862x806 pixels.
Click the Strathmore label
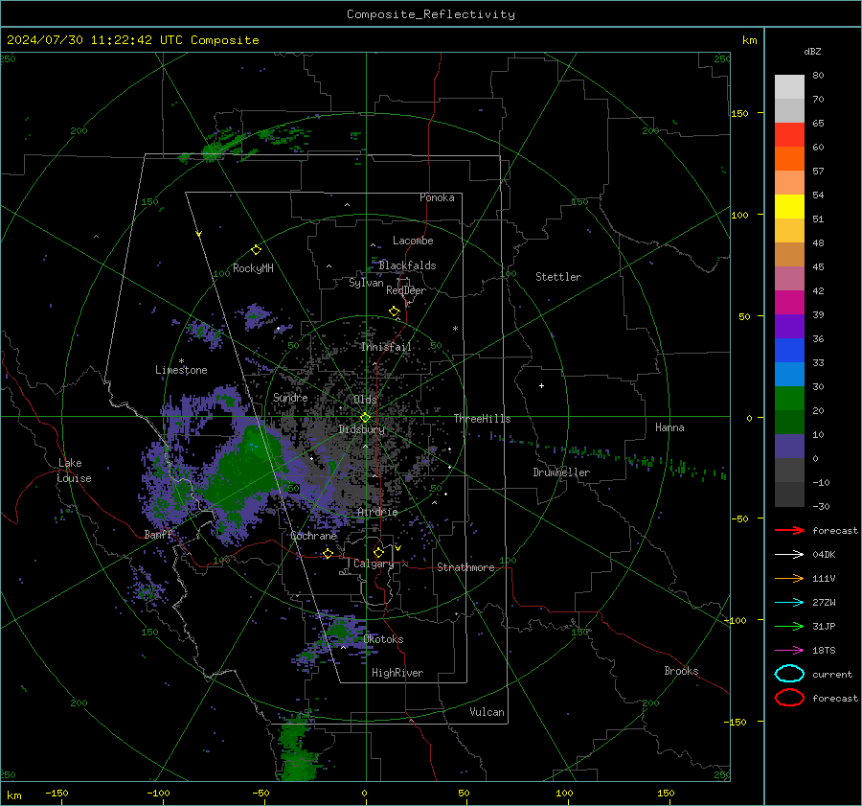[x=465, y=567]
